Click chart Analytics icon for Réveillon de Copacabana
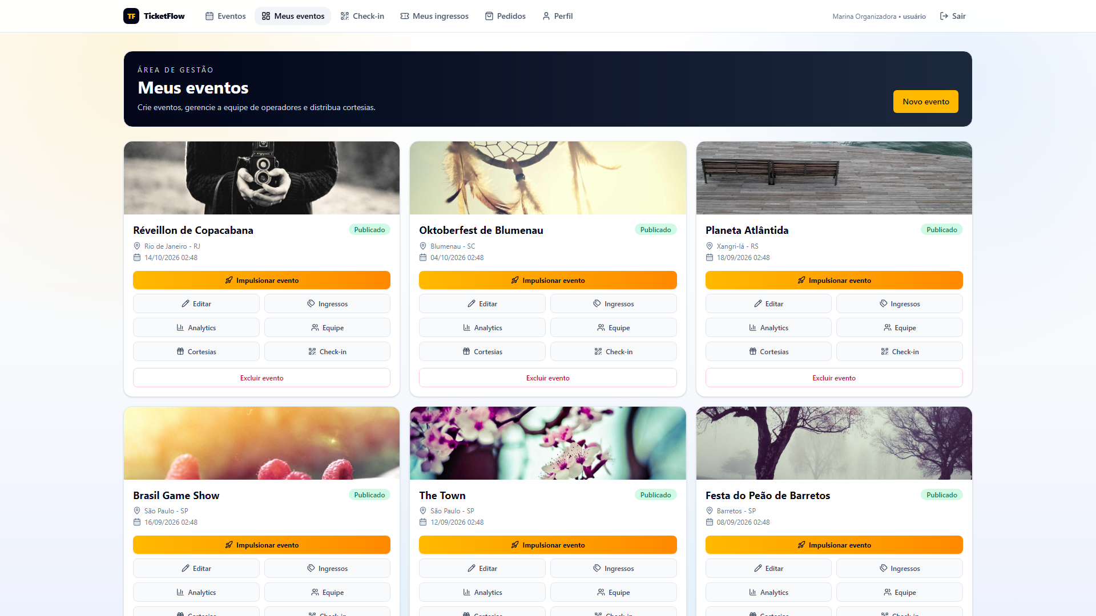This screenshot has width=1096, height=616. tap(180, 327)
